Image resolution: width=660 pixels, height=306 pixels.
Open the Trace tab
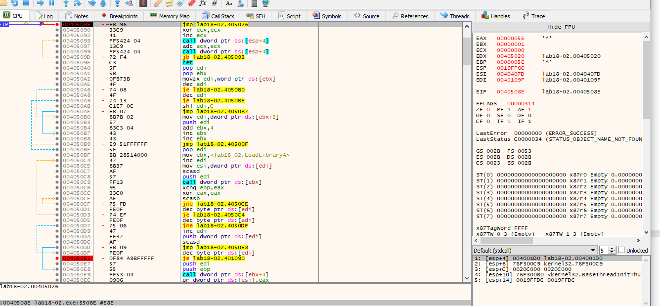coord(533,16)
